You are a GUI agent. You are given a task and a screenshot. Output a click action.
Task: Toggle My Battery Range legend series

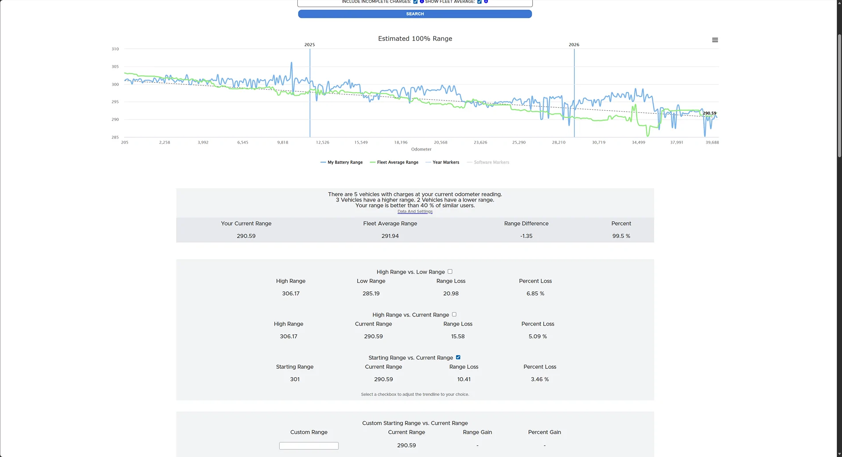(x=341, y=163)
